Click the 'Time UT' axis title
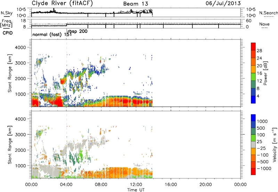The image size is (278, 192). click(x=136, y=190)
